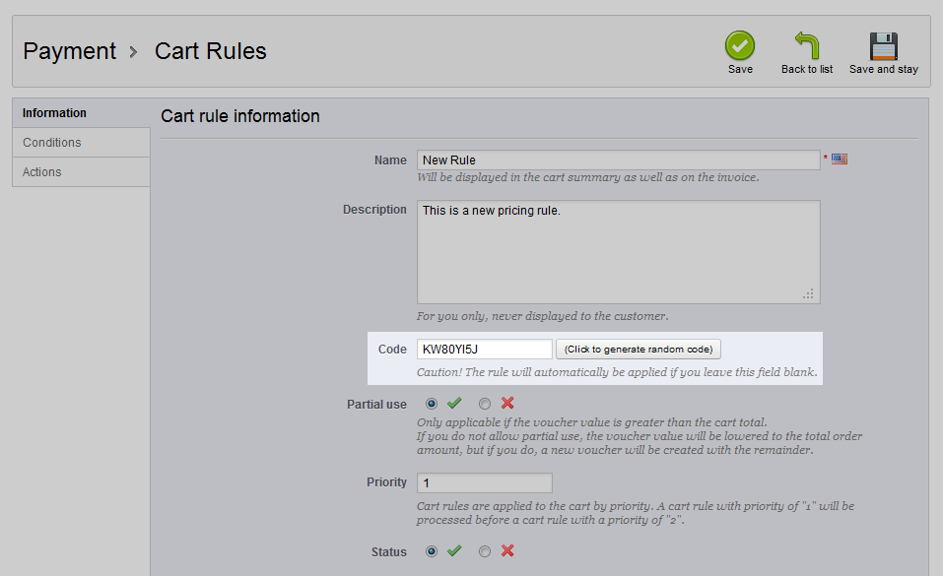Click the green Save checkmark icon
Screen dimensions: 943x576
pos(740,45)
